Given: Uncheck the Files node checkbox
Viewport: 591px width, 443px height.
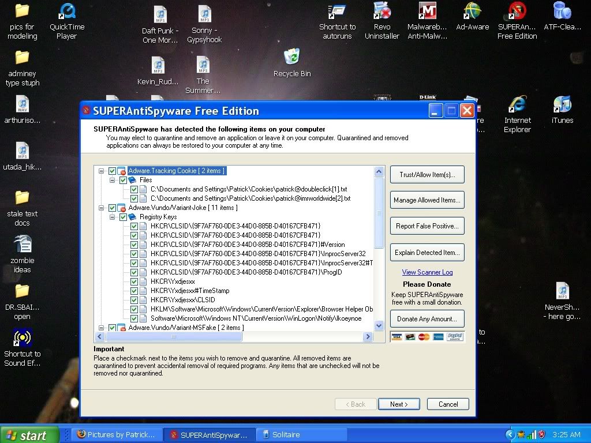Looking at the screenshot, I should click(123, 180).
